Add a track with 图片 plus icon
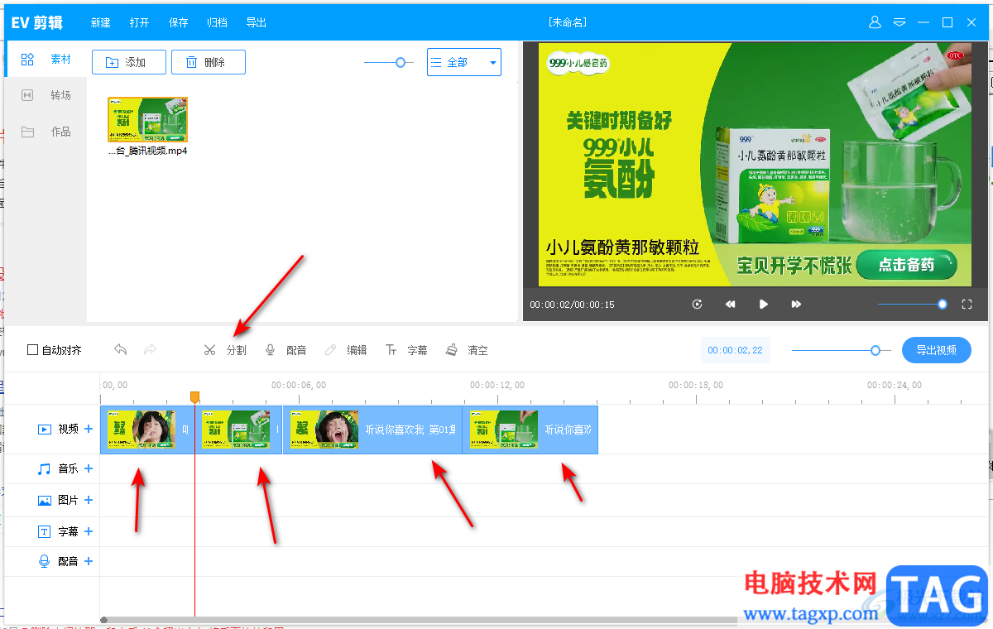The height and width of the screenshot is (629, 993). pyautogui.click(x=89, y=500)
